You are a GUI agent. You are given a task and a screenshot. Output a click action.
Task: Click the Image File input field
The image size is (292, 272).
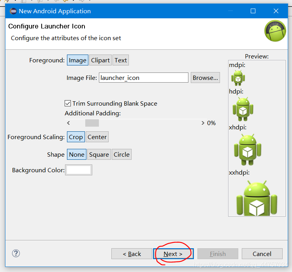(x=143, y=78)
